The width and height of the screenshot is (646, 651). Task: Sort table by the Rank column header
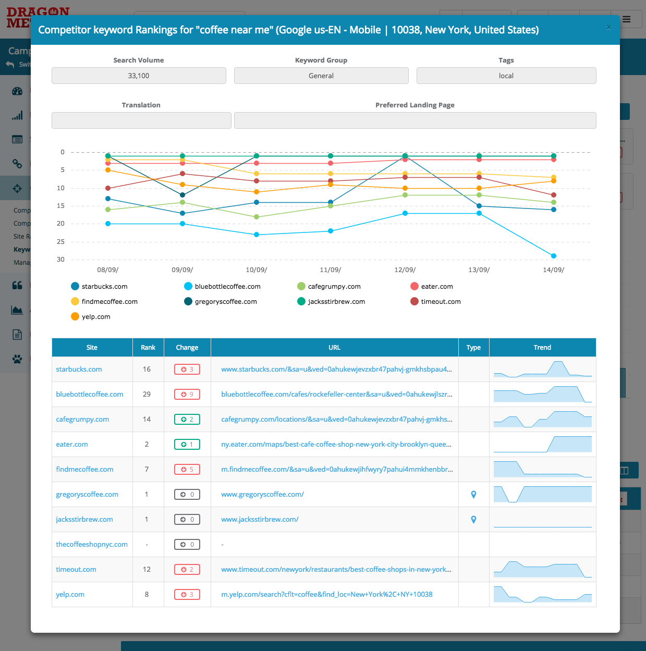point(148,348)
